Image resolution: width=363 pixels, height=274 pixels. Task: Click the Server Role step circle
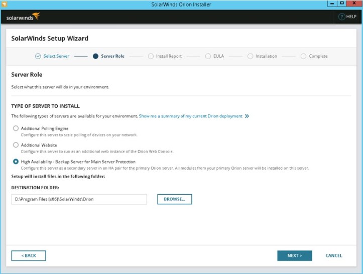(95, 56)
